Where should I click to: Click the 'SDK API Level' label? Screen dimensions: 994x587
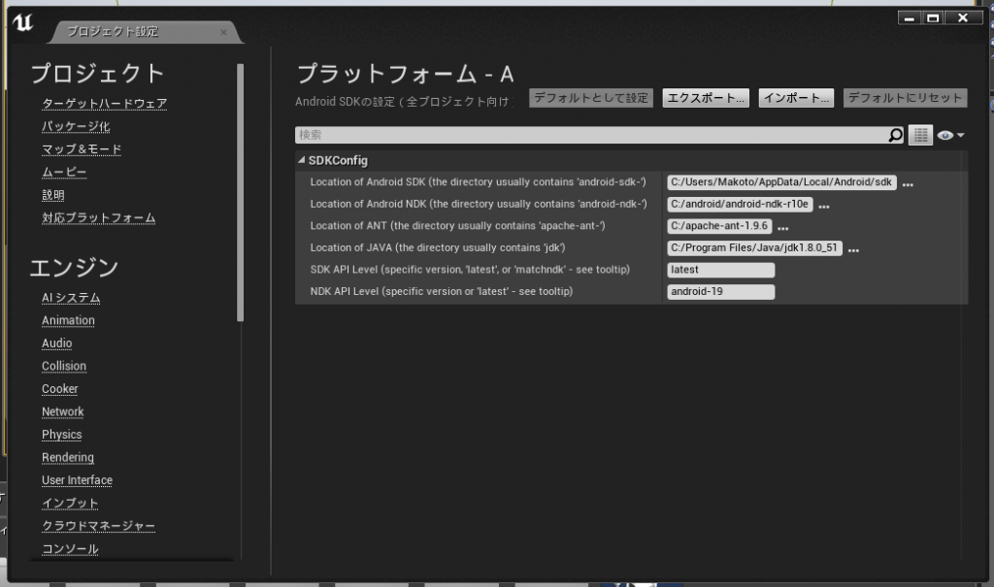[470, 270]
